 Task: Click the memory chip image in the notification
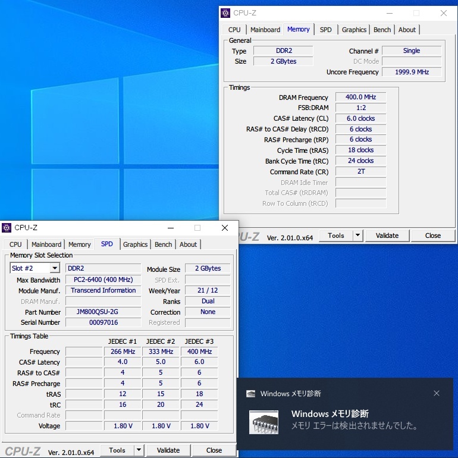(265, 421)
